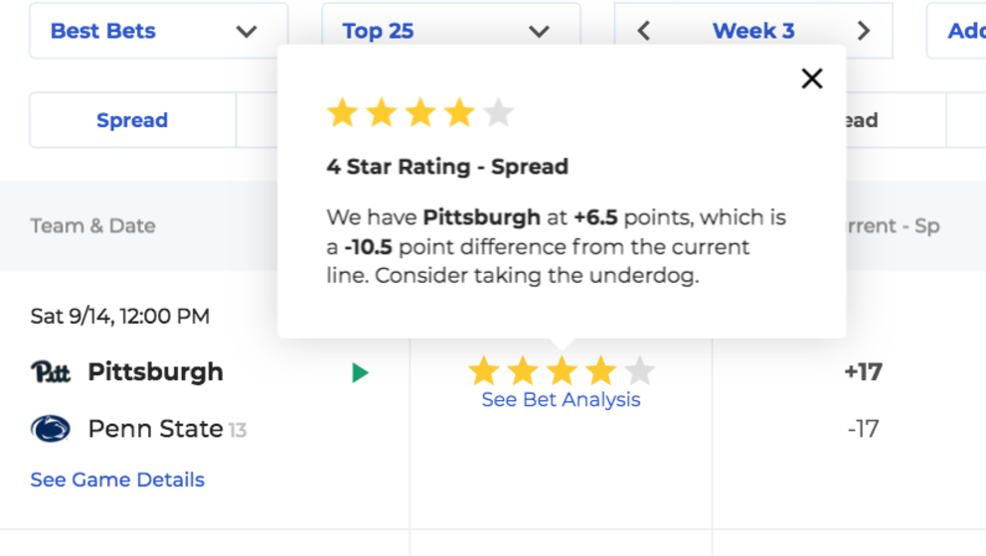The width and height of the screenshot is (986, 556).
Task: Click the Team & Date column header
Action: click(93, 225)
